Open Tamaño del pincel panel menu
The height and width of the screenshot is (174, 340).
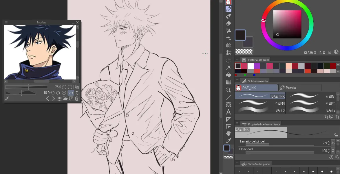coord(237,163)
